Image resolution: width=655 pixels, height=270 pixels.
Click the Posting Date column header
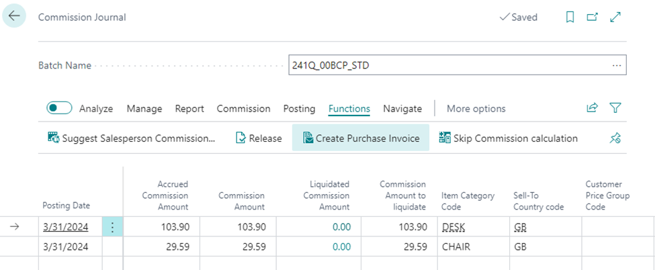[67, 206]
